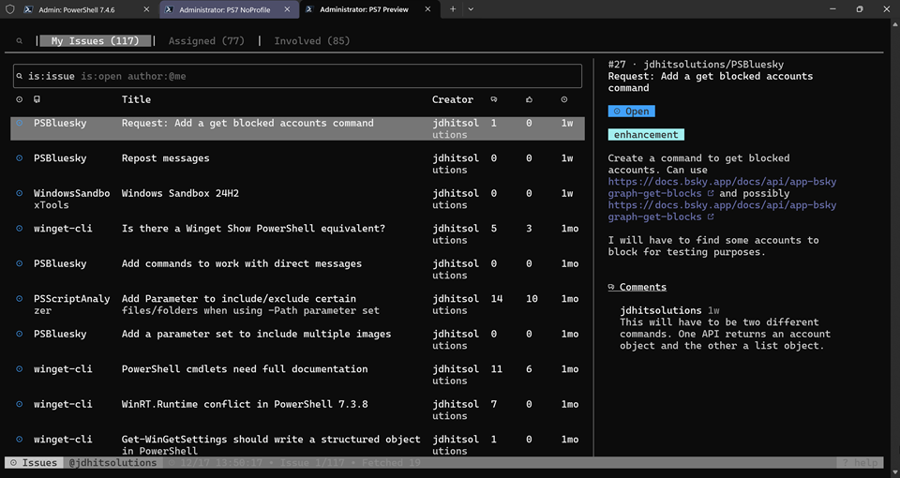Image resolution: width=900 pixels, height=478 pixels.
Task: Click the thumbs-up reactions column header icon
Action: tap(529, 99)
